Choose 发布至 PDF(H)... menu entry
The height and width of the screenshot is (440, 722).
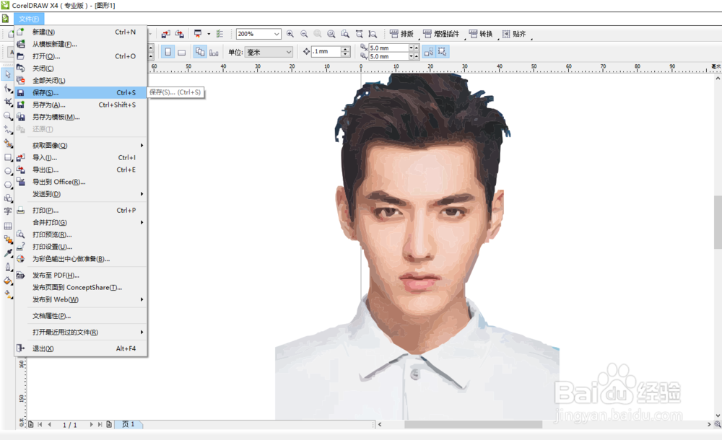click(81, 276)
